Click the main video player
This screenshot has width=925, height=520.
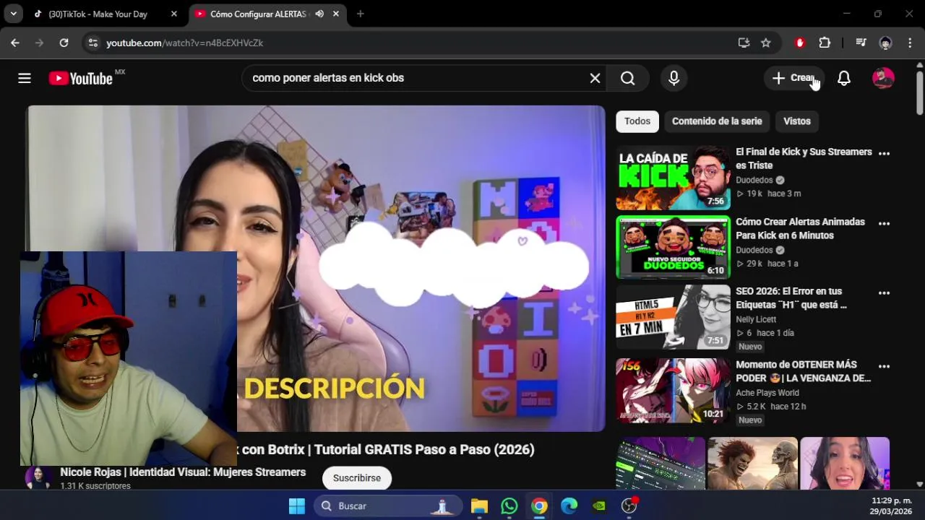316,269
